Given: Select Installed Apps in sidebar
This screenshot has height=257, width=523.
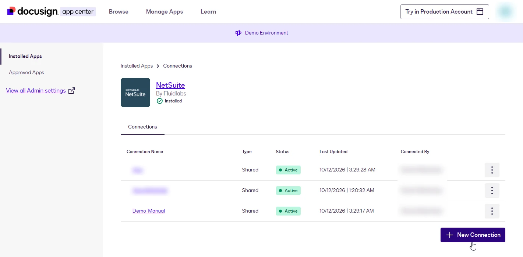Looking at the screenshot, I should tap(25, 57).
